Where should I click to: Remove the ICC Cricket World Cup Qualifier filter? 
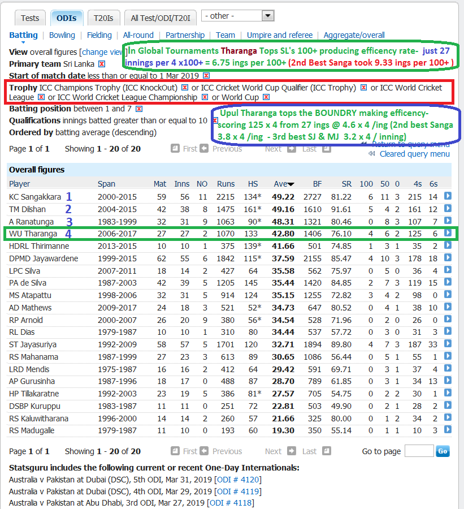[x=364, y=88]
